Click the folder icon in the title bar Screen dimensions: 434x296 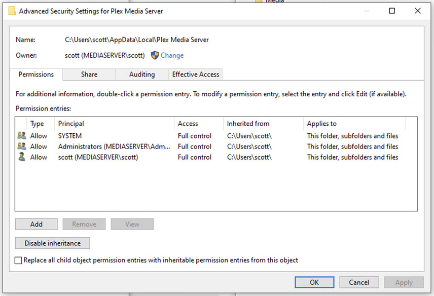point(12,11)
